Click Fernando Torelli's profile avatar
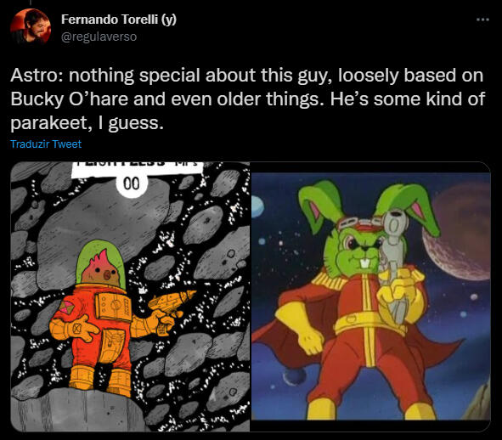This screenshot has height=440, width=502. coord(31,26)
